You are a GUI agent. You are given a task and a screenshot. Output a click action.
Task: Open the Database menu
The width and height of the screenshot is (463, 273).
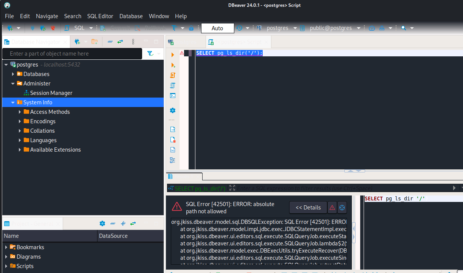pos(131,16)
